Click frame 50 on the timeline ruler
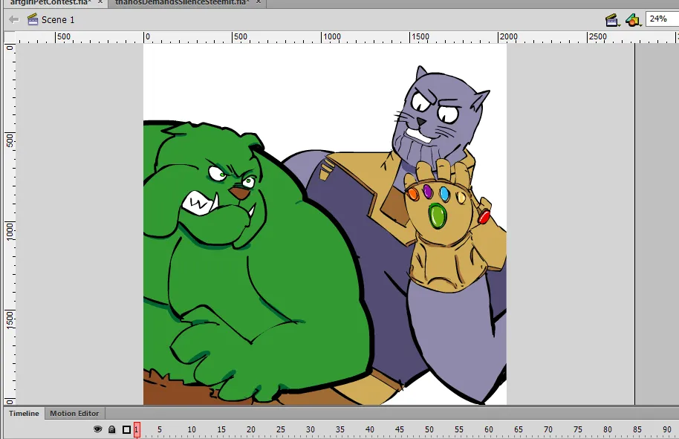 [x=429, y=429]
